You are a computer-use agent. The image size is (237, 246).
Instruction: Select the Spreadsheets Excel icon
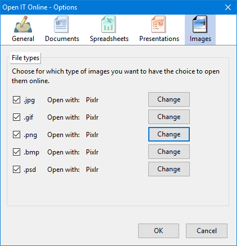pyautogui.click(x=108, y=24)
